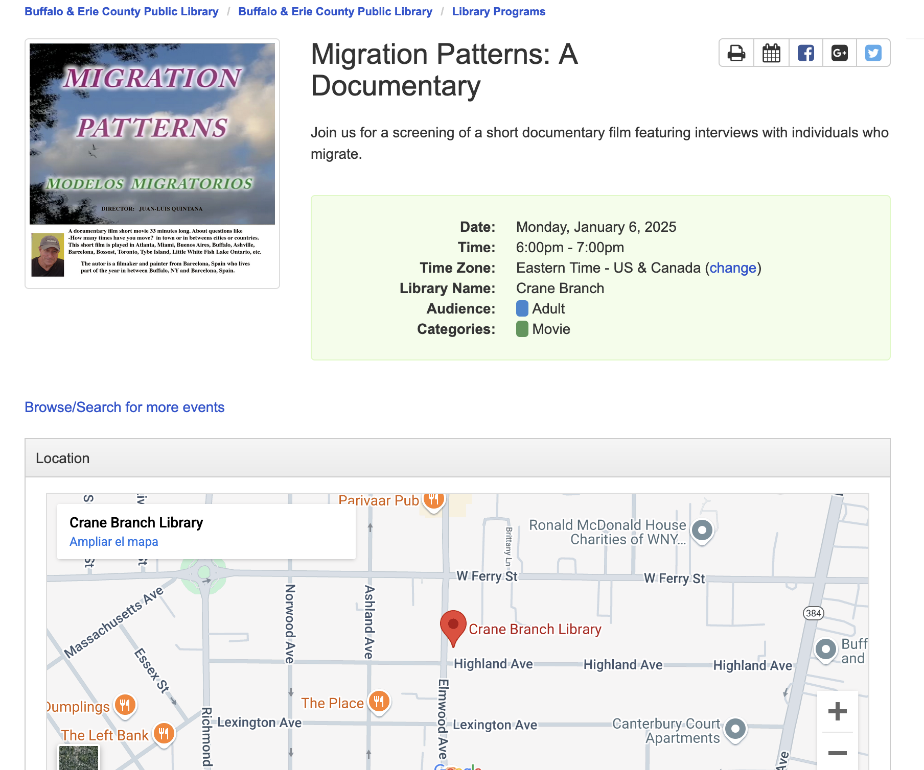Image resolution: width=924 pixels, height=770 pixels.
Task: Add event to calendar icon
Action: coord(771,53)
